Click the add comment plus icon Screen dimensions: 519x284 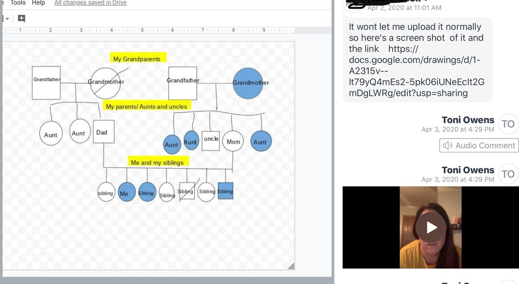coord(22,19)
